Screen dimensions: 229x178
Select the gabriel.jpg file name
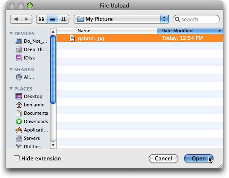point(91,39)
